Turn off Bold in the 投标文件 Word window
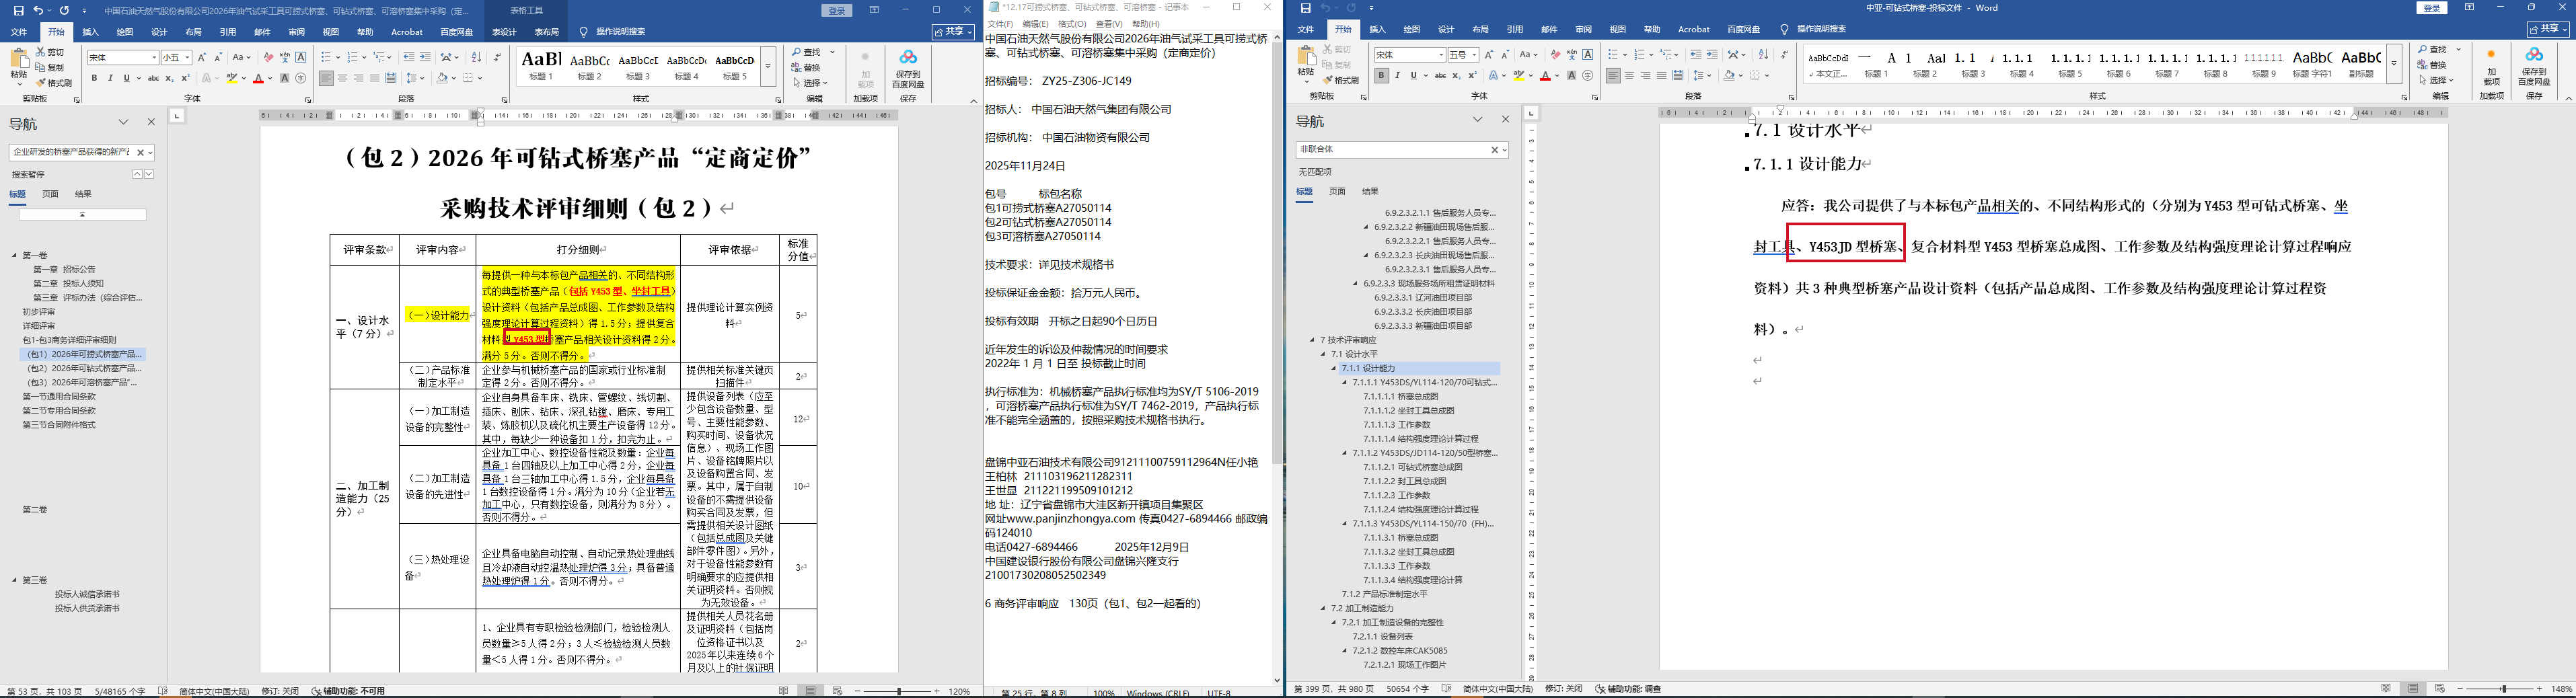Screen dimensions: 2576x698 1381,76
